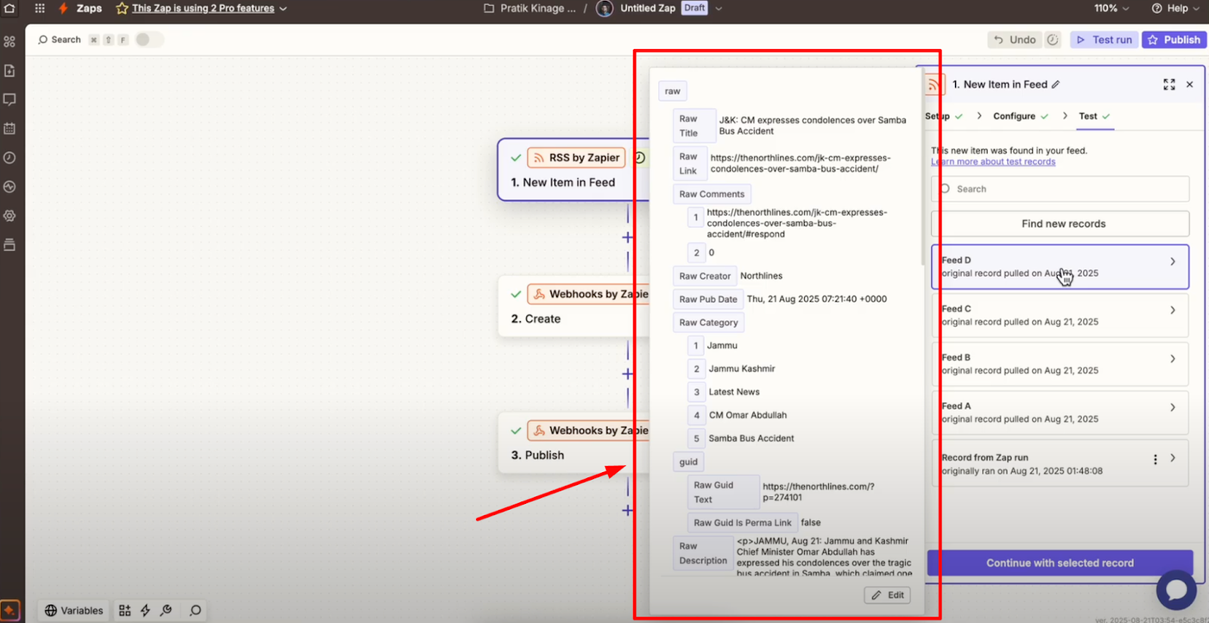Viewport: 1209px width, 623px height.
Task: Expand the step panel to fullscreen
Action: click(1169, 85)
